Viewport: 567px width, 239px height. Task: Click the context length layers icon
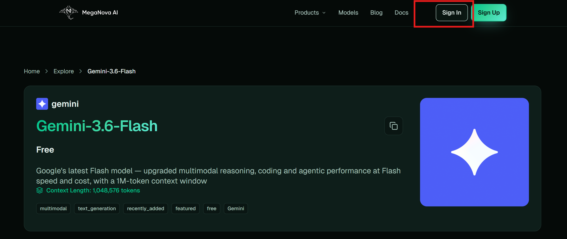click(40, 190)
